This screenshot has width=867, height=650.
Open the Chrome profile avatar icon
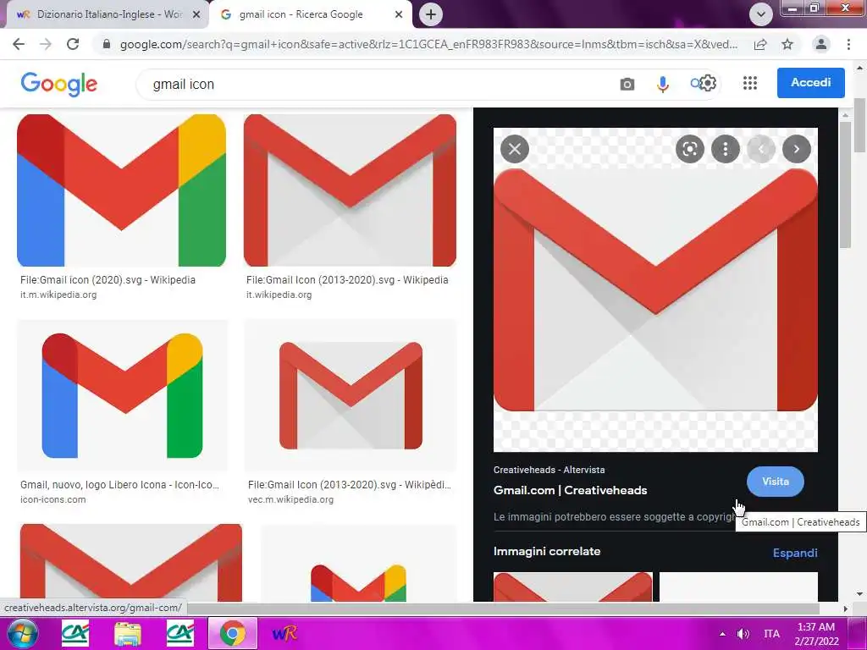821,44
